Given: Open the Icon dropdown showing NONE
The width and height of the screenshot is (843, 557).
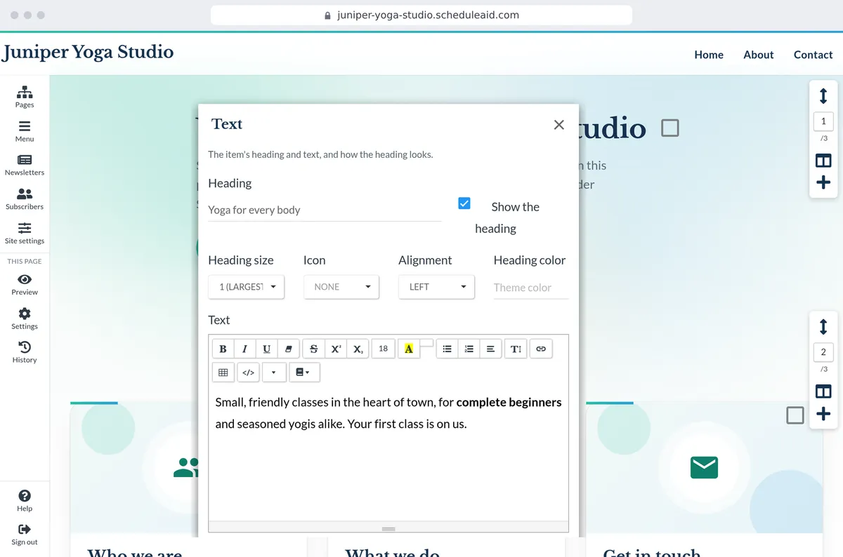Looking at the screenshot, I should pyautogui.click(x=341, y=287).
